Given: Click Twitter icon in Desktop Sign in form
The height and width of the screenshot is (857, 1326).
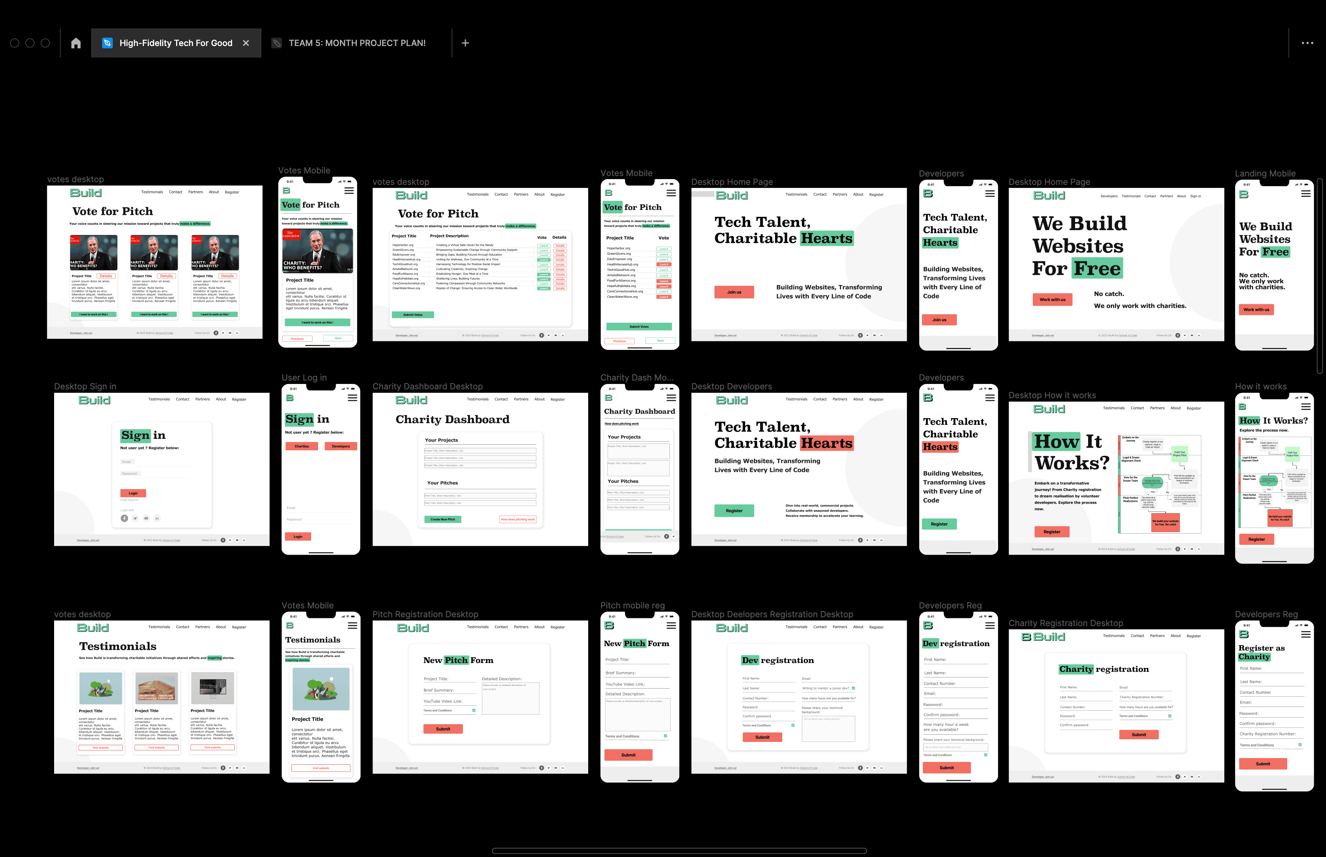Looking at the screenshot, I should coord(135,518).
